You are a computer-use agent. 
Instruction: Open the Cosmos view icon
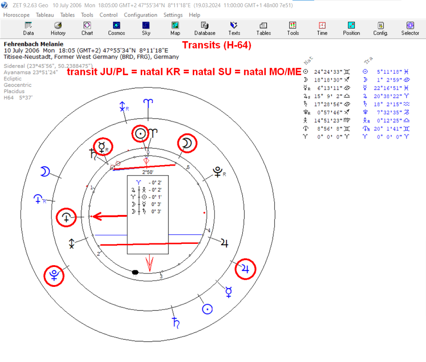tap(116, 29)
